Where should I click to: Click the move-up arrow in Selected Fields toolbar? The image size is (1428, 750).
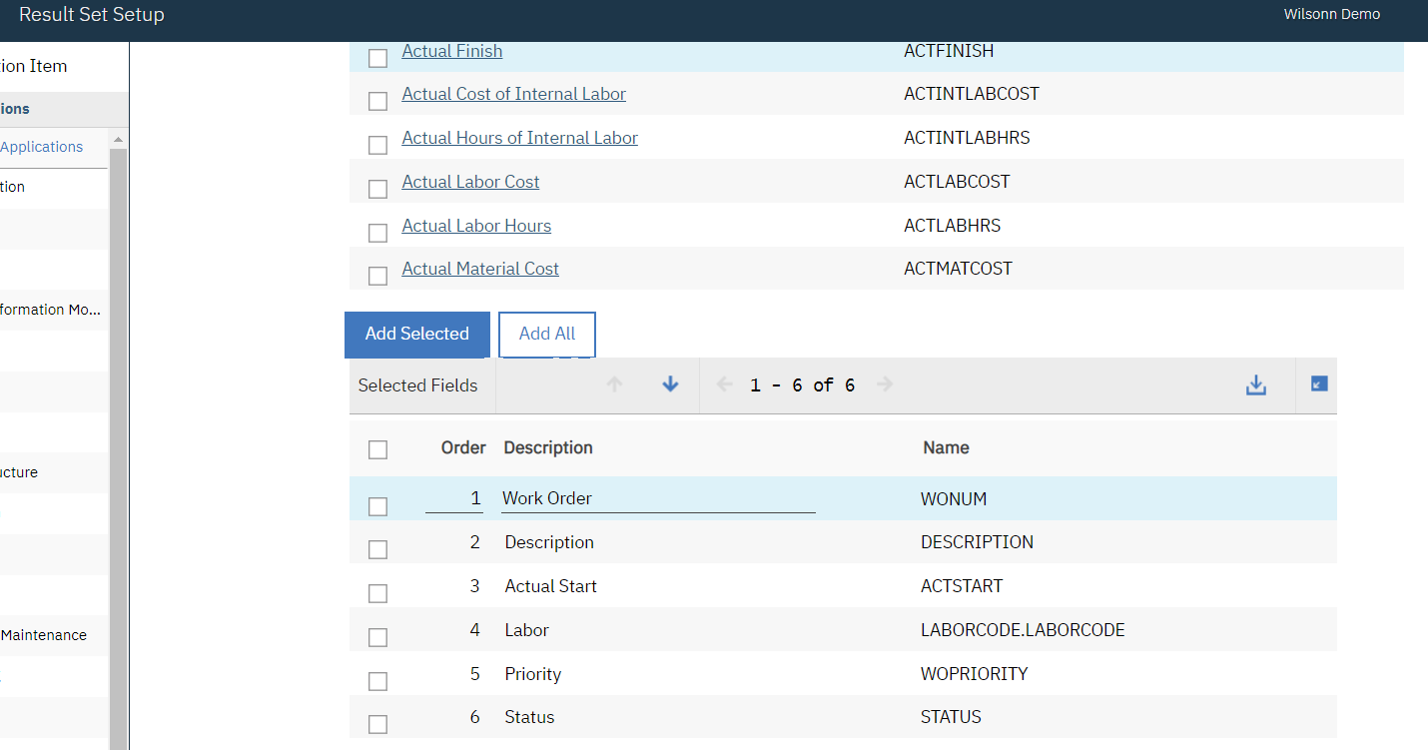pos(616,384)
